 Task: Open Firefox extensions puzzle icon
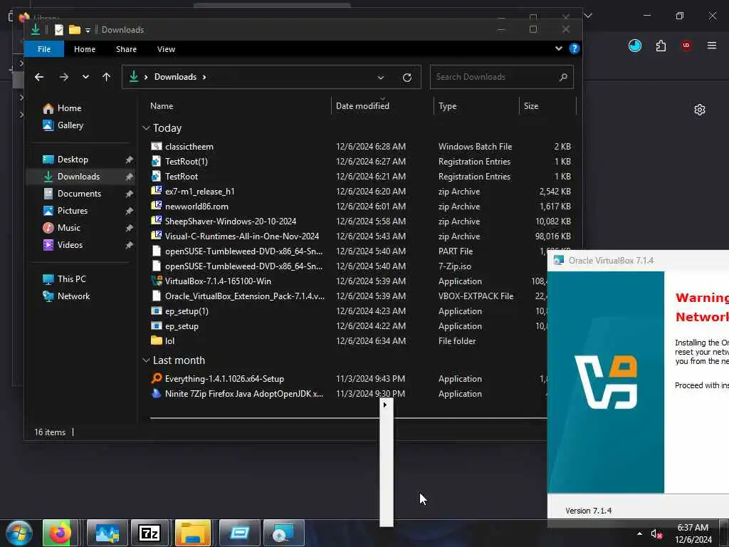pos(661,46)
